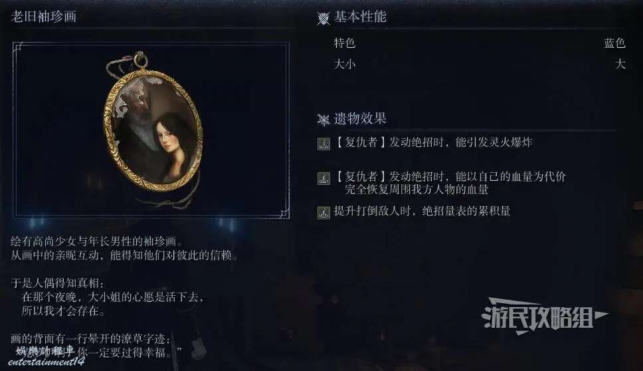The image size is (643, 371).
Task: Click the gold locket's hanging ring
Action: (140, 60)
